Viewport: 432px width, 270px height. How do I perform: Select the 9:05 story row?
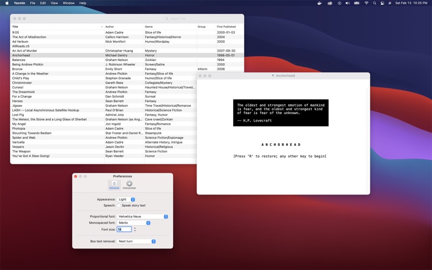point(127,32)
